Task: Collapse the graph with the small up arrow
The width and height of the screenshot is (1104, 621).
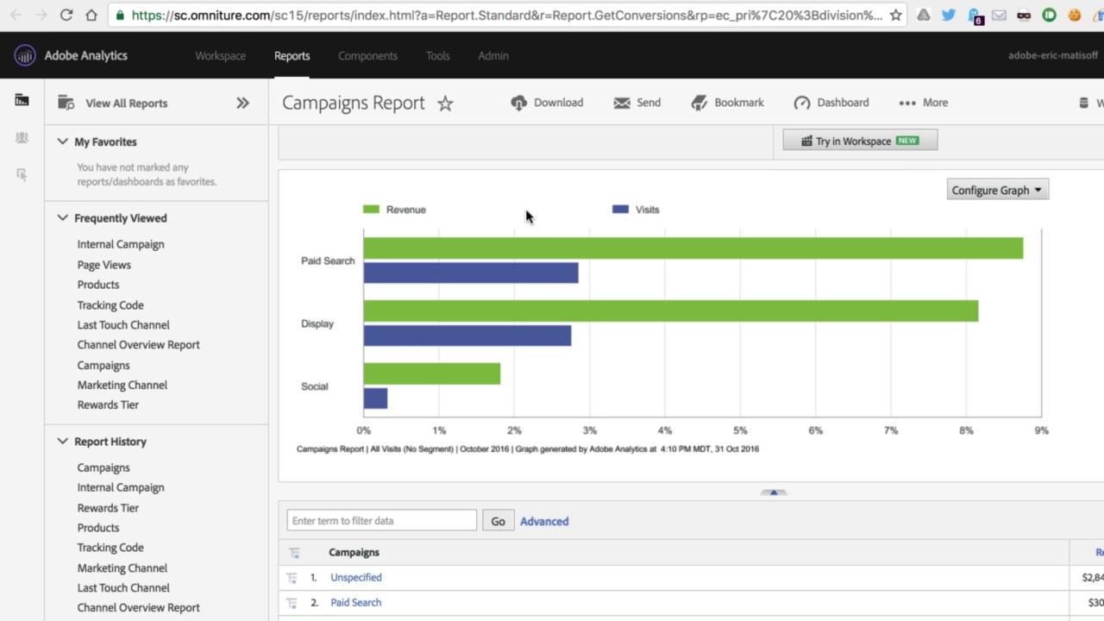Action: tap(774, 492)
